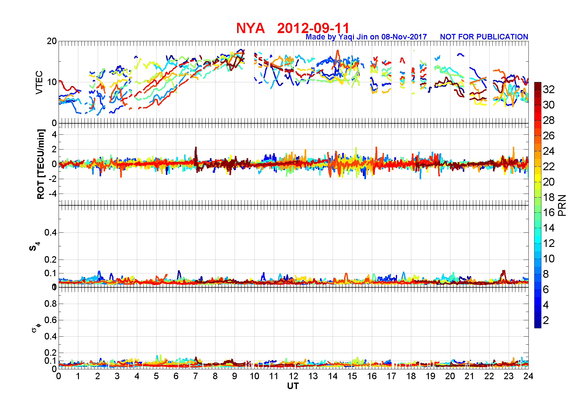Click the "Made by Yaqi Jin on 08-Nov-2017" credit
Image resolution: width=587 pixels, height=410 pixels.
click(366, 37)
